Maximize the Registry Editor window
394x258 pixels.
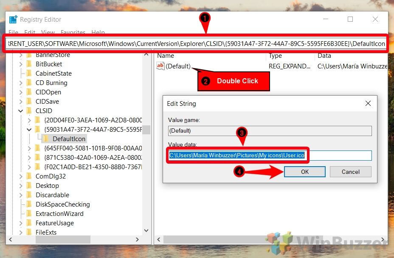pos(350,19)
